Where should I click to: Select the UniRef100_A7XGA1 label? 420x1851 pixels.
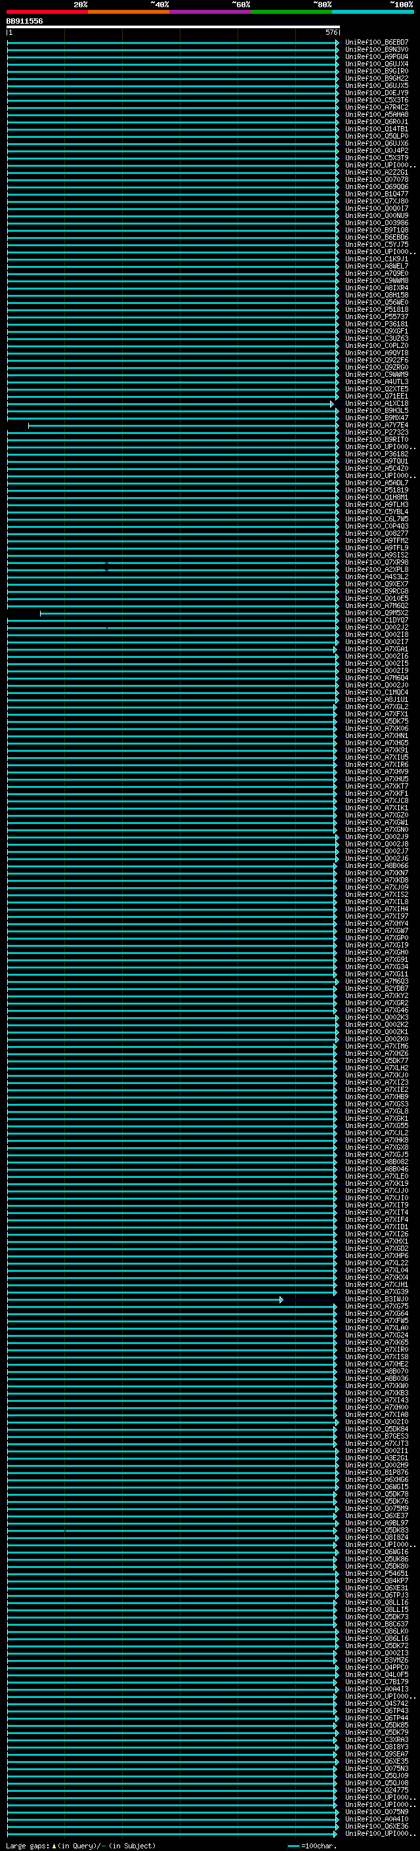(377, 649)
